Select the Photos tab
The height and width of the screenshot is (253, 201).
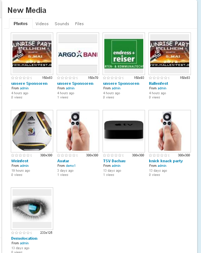point(21,24)
